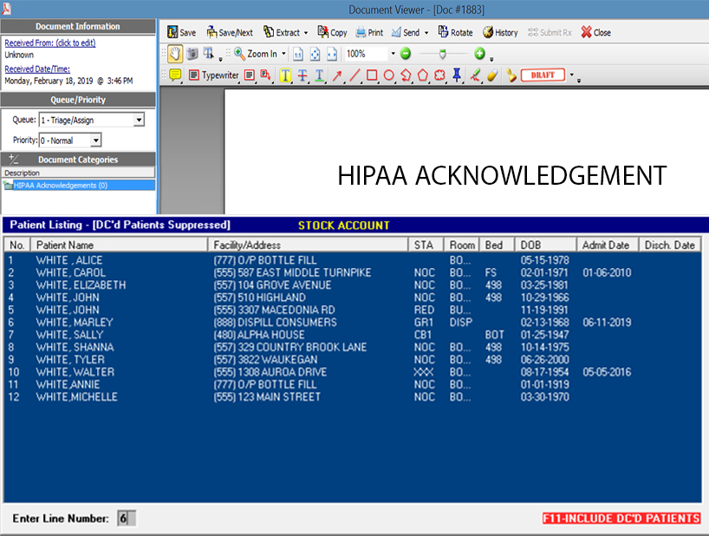Select the Pushpin tool
Viewport: 709px width, 536px height.
tap(458, 75)
